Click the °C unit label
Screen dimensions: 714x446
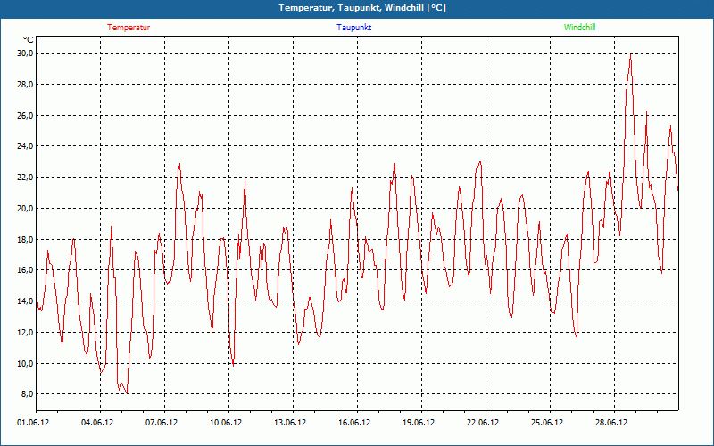29,40
